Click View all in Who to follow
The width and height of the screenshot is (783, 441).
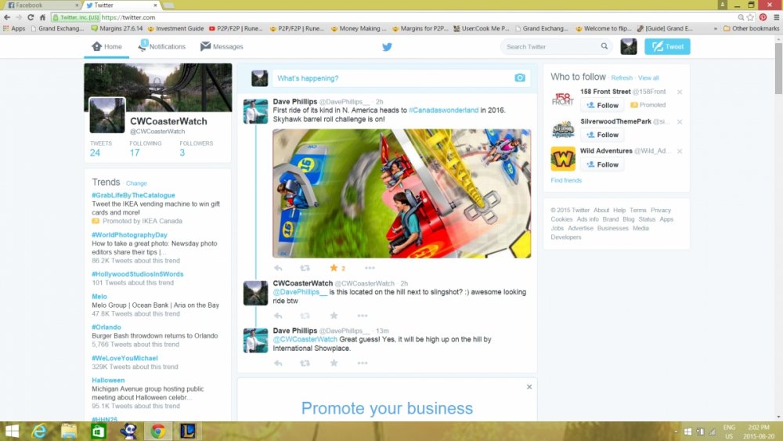point(648,78)
